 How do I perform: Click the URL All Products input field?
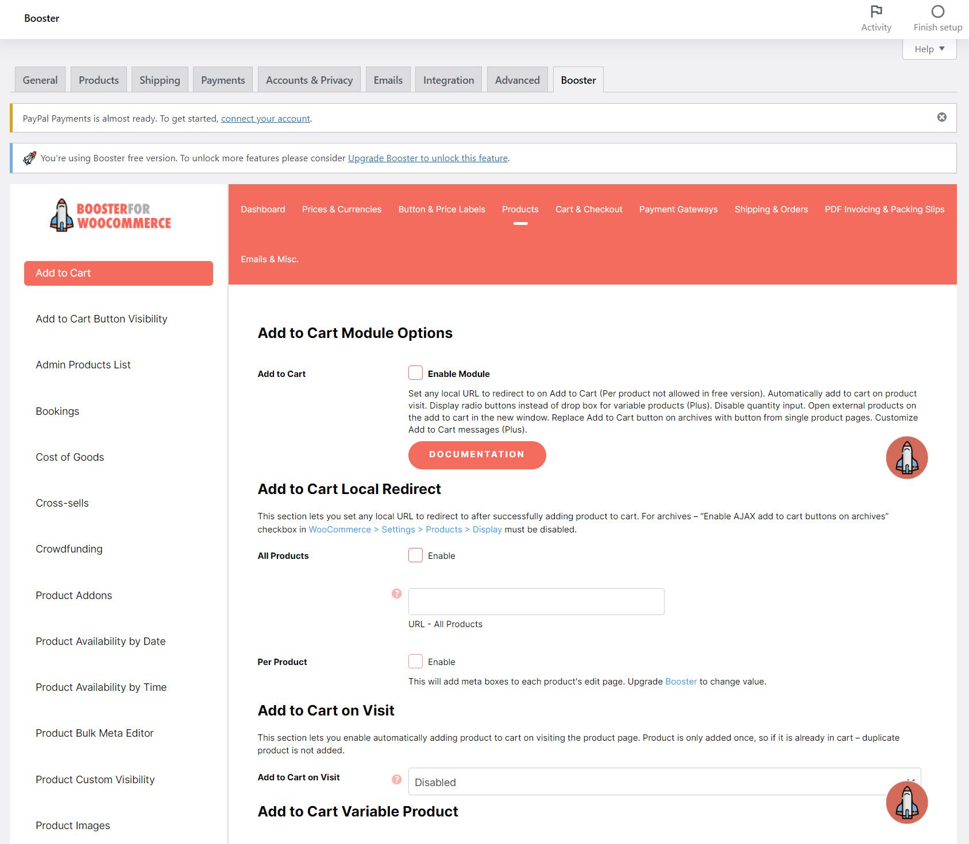point(536,601)
